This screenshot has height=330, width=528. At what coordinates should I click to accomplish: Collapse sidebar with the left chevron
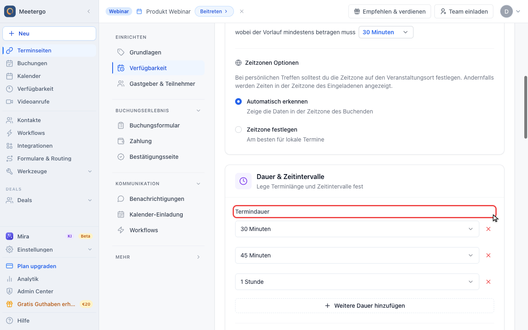89,12
